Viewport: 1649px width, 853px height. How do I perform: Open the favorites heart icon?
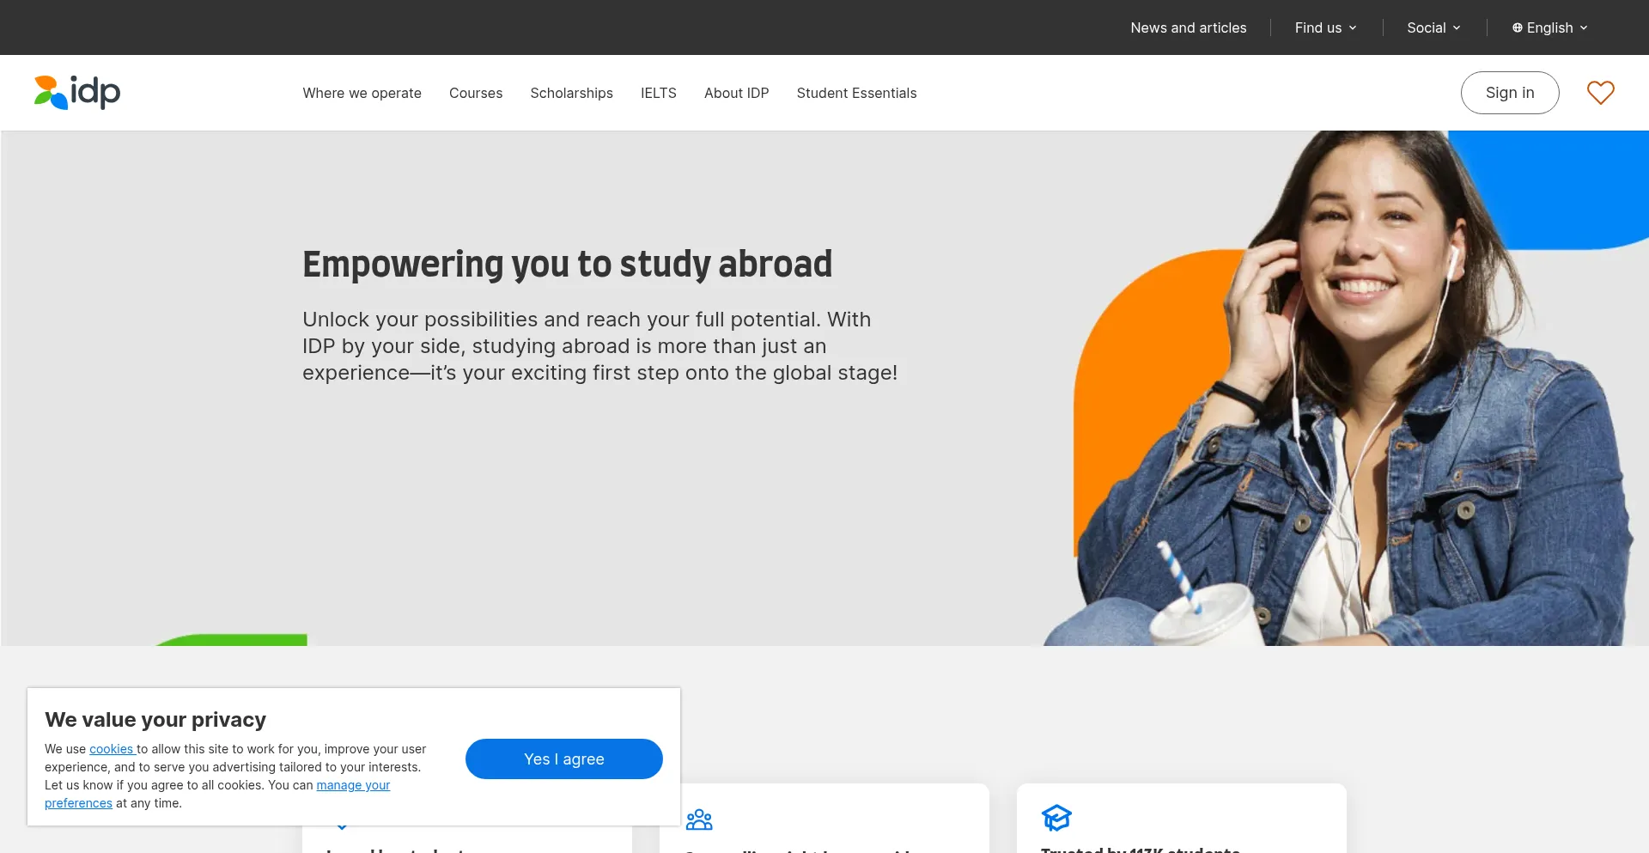1600,93
